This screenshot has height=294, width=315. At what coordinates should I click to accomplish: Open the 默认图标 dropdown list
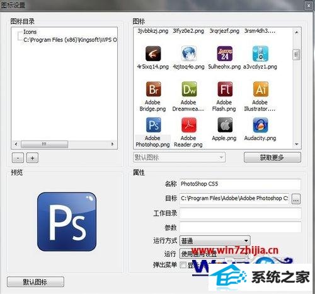(179, 157)
